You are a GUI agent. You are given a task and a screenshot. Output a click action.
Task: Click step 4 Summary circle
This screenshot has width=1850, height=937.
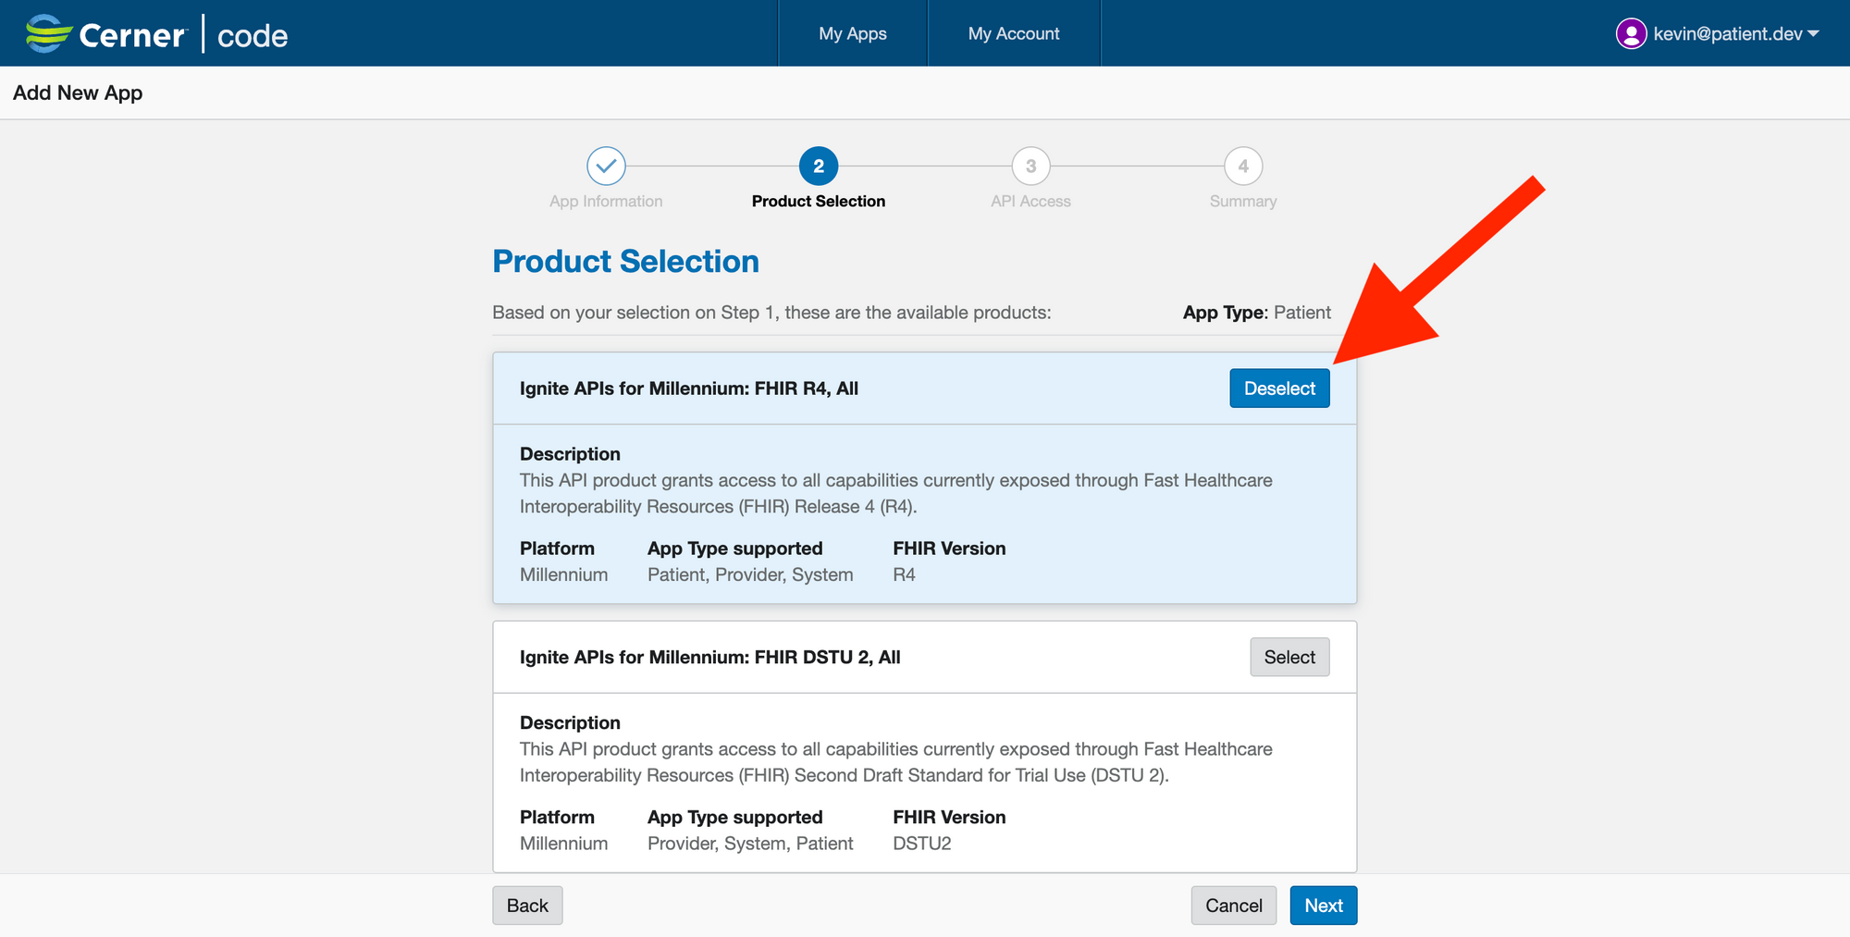pos(1243,166)
